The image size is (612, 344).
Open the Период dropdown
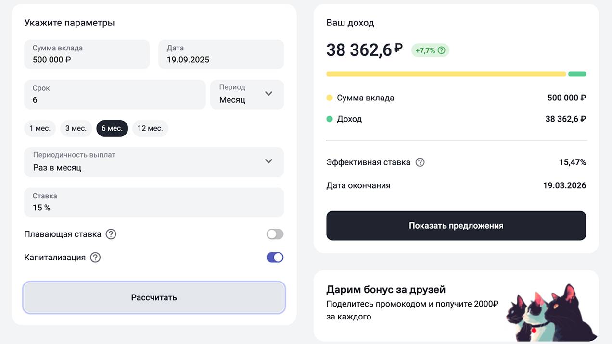pos(247,94)
